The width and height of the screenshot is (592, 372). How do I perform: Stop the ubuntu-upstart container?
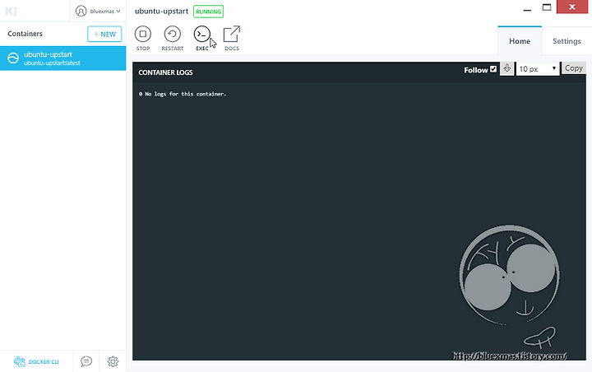pos(143,38)
